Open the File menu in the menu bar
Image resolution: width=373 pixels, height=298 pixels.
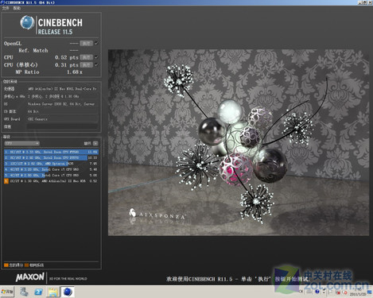pos(6,8)
